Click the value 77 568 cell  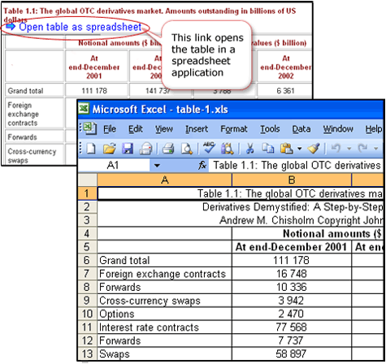pos(292,327)
